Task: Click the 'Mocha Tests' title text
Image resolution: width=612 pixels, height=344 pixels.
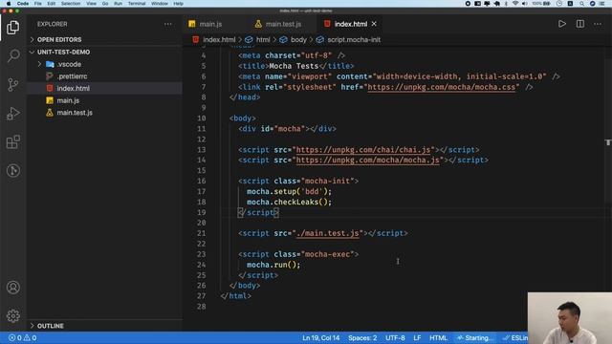Action: tap(294, 66)
